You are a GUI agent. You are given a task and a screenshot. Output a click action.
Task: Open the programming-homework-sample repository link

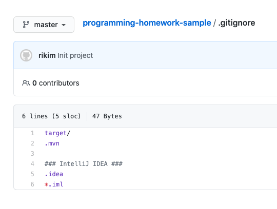[147, 23]
